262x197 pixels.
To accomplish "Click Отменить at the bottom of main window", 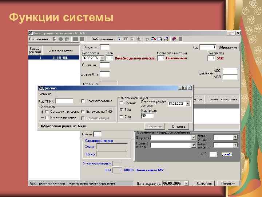I will (x=228, y=184).
